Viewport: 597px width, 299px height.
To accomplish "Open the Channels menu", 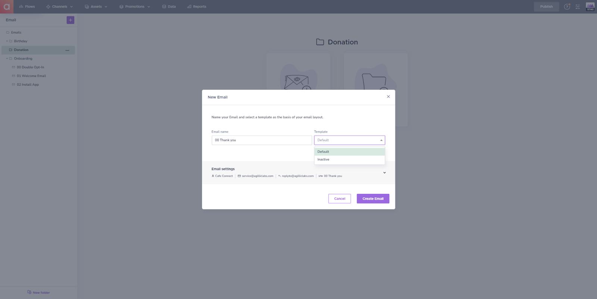I will pos(60,7).
